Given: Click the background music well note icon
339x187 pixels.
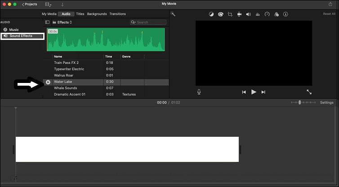Looking at the screenshot, I should tap(15, 178).
